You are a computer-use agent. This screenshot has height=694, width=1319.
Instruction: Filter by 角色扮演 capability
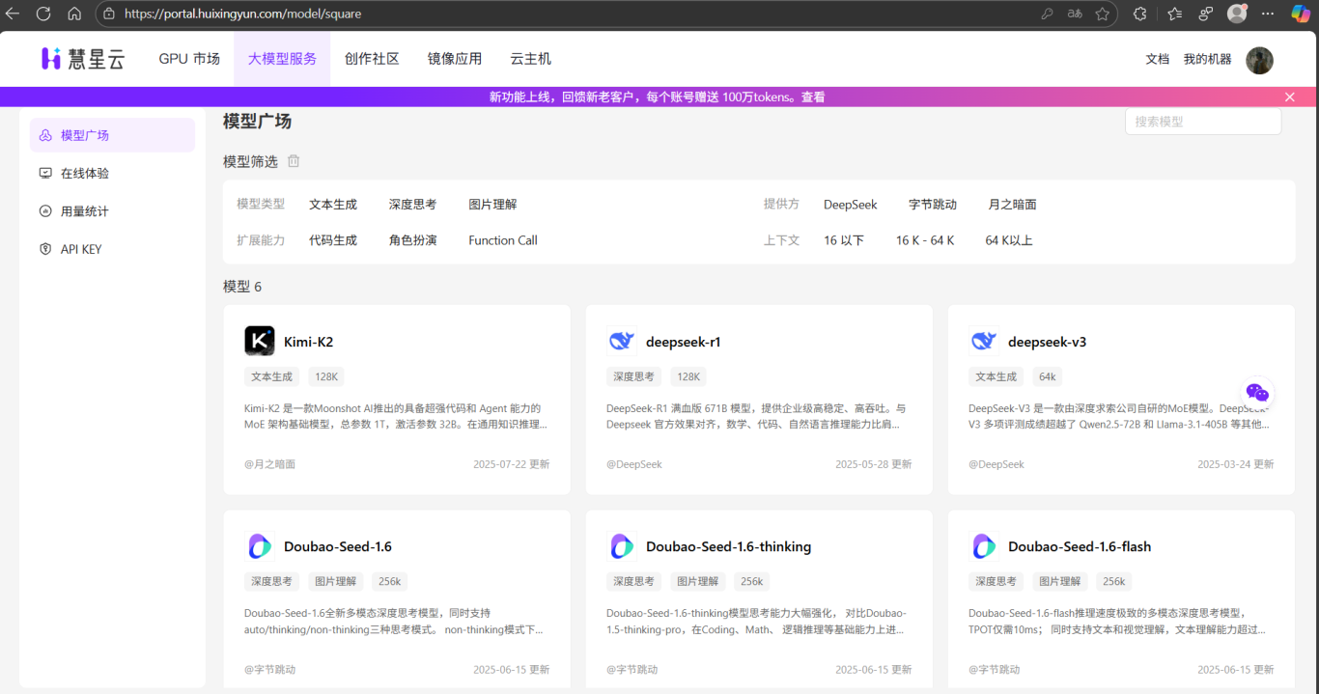coord(413,240)
